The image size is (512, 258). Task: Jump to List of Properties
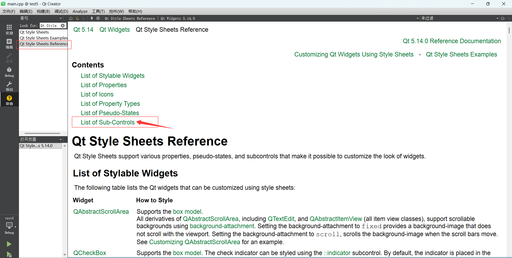click(104, 85)
